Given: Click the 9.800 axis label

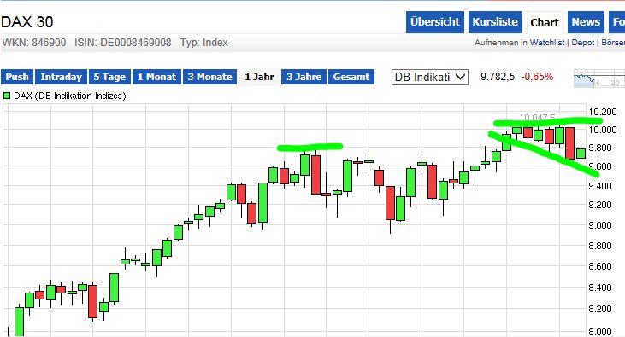Looking at the screenshot, I should click(600, 148).
